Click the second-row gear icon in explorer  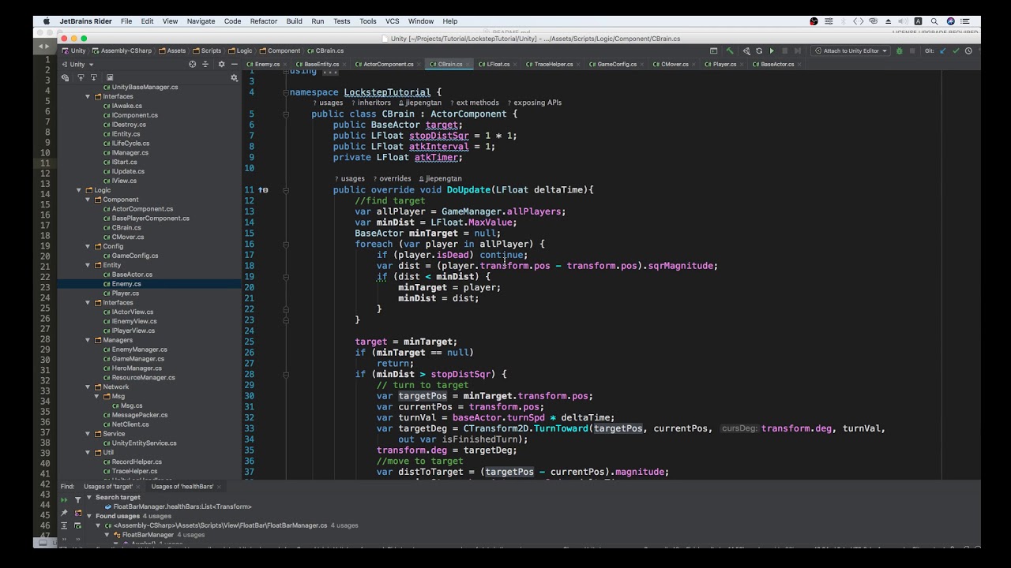[234, 77]
